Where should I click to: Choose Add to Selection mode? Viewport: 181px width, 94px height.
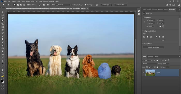(18, 5)
